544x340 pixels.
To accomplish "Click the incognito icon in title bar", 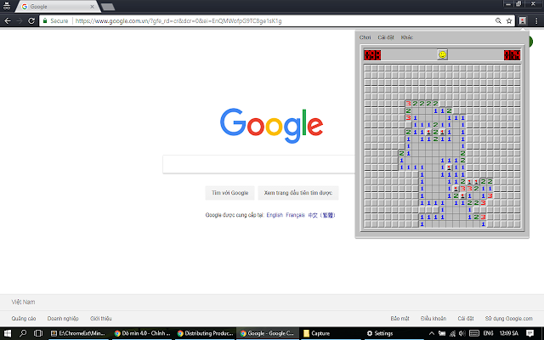I will [x=7, y=6].
